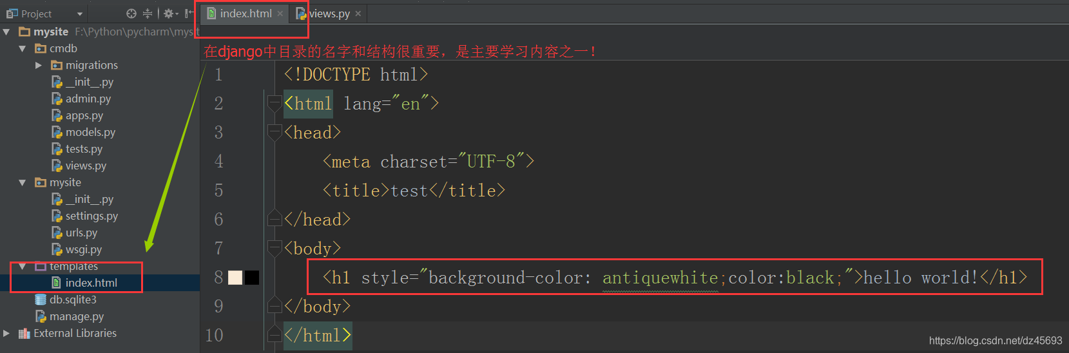Click the title test line
Viewport: 1069px width, 353px height.
coord(414,191)
